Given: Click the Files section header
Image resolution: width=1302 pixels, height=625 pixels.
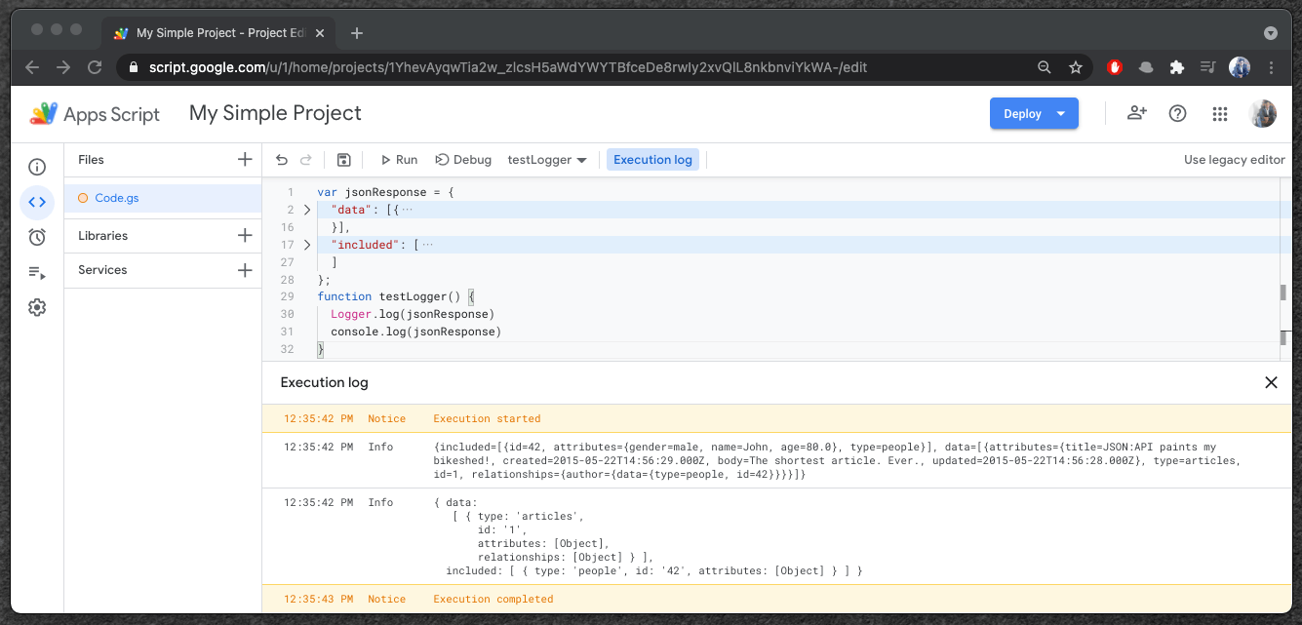Looking at the screenshot, I should pos(91,159).
